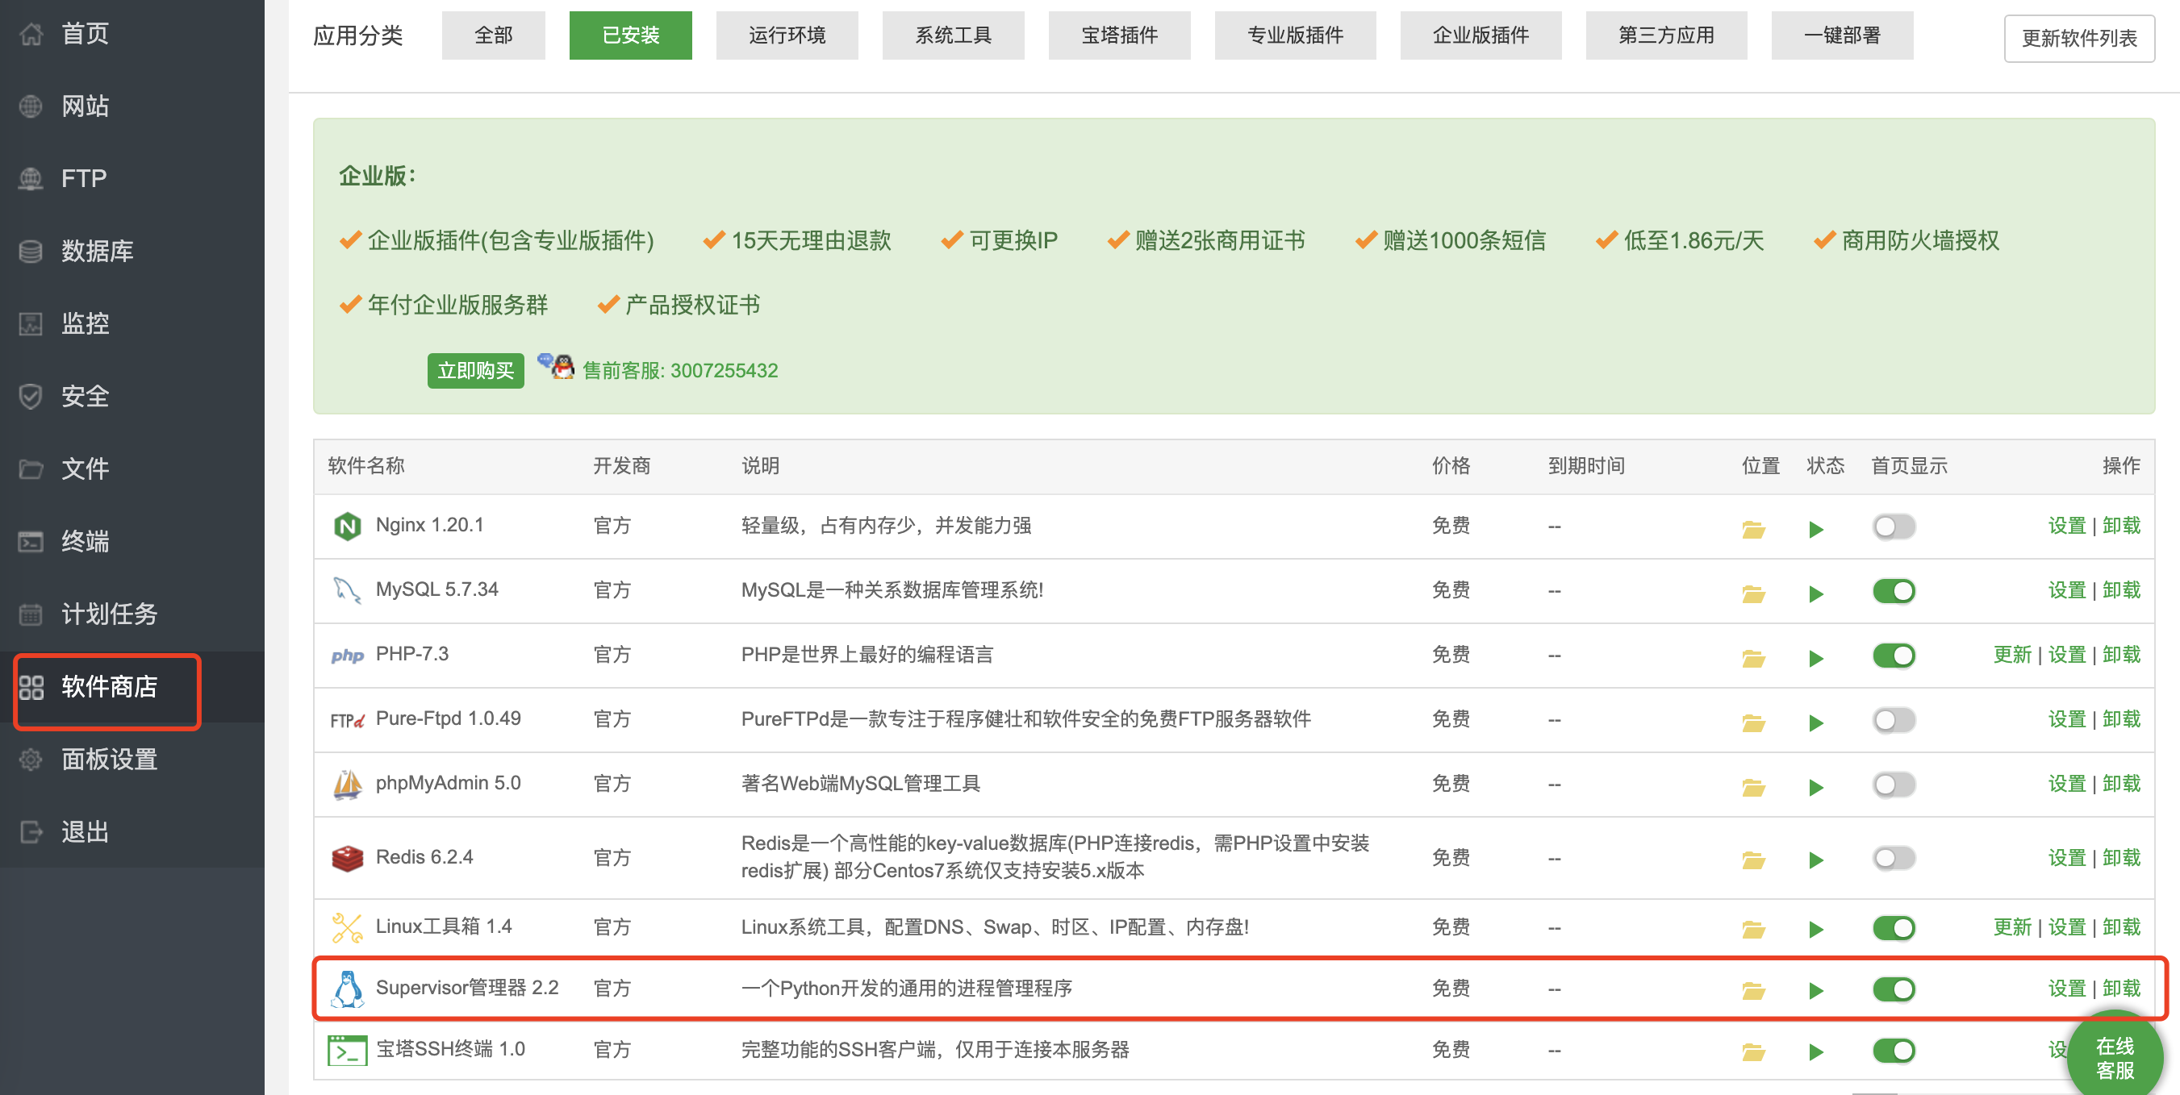Open the 数据库 database sidebar icon

31,251
